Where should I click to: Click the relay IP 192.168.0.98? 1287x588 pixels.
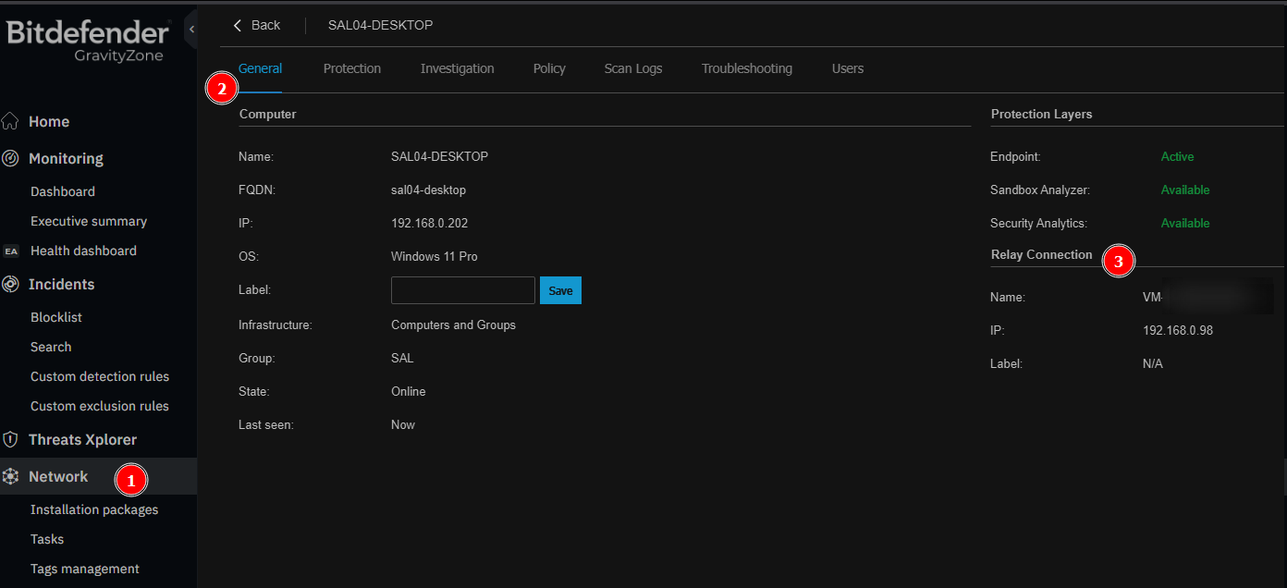pos(1178,330)
